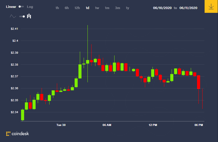This screenshot has height=142, width=218.
Task: Switch to the 1w time range
Action: [97, 8]
